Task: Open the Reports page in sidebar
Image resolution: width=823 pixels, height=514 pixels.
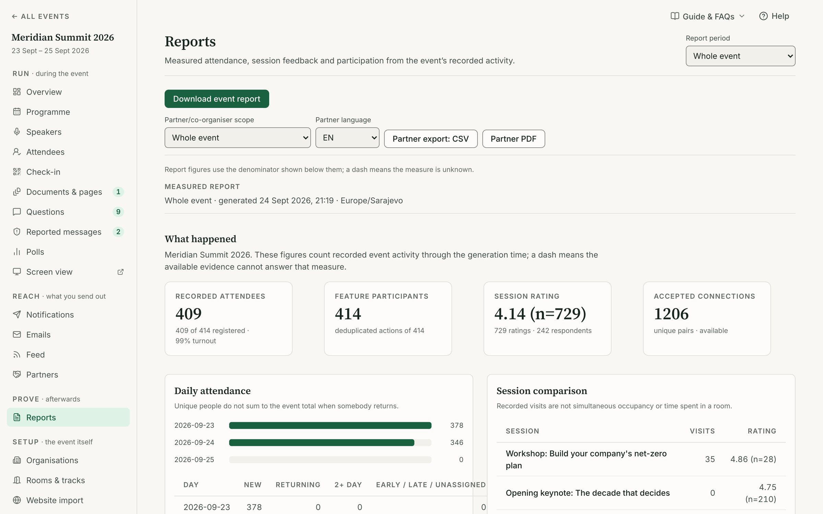Action: pos(68,417)
